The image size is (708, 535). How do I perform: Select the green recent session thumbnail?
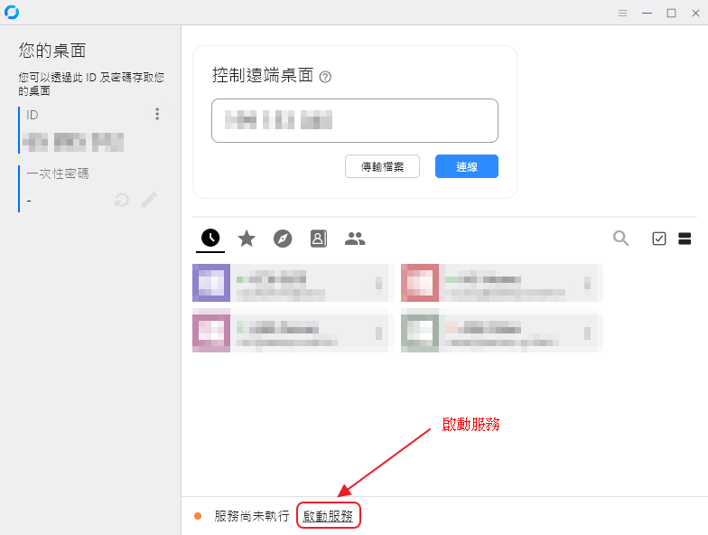coord(420,331)
